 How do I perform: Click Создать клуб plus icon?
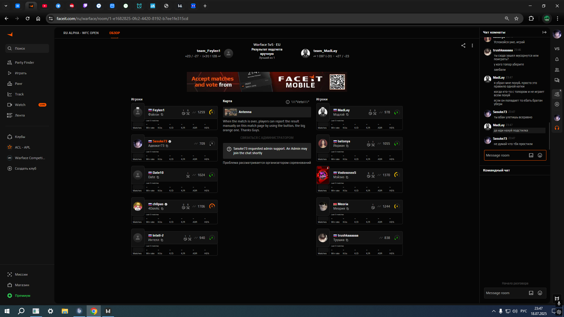click(x=10, y=168)
